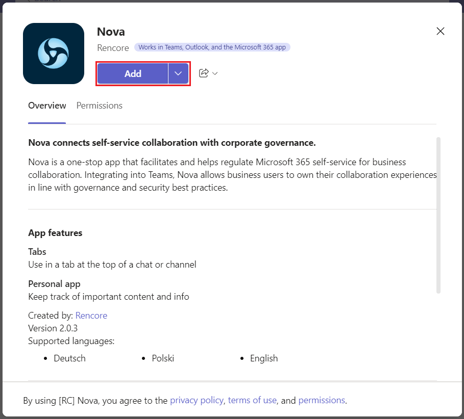Click the Add button for Nova
Viewport: 464px width, 419px height.
coord(133,73)
